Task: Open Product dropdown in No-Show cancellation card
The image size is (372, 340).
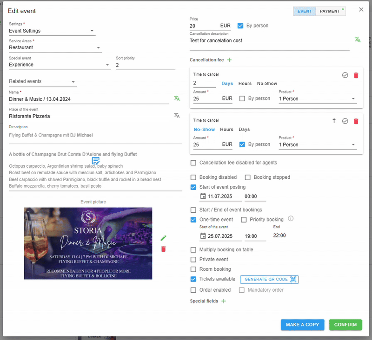Action: coord(318,145)
